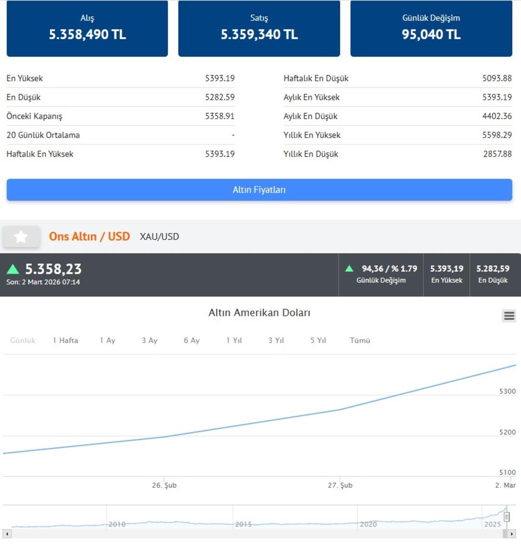521x545 pixels.
Task: Click the star favorite icon
Action: tap(21, 237)
